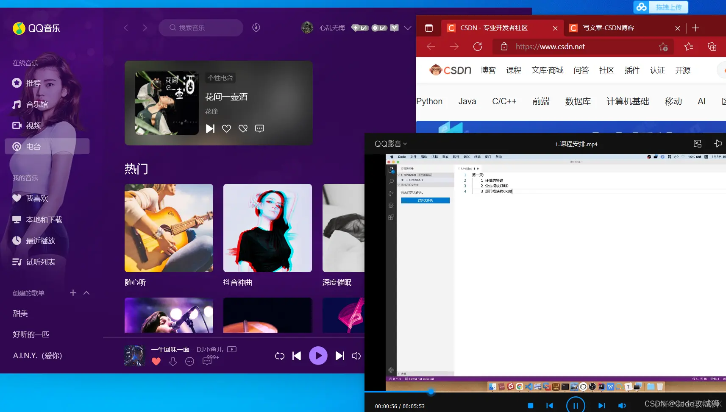This screenshot has height=412, width=726.
Task: Open the 电台 section in QQ音乐 sidebar
Action: coord(33,146)
